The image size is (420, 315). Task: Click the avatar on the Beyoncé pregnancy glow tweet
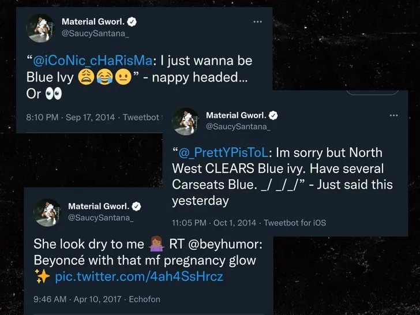(x=47, y=212)
